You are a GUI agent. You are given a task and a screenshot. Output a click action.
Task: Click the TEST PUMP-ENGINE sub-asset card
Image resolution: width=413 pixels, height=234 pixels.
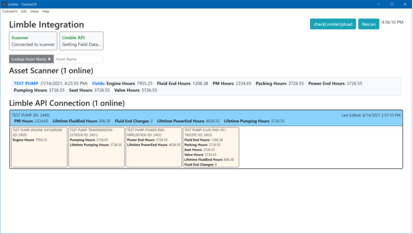pyautogui.click(x=38, y=147)
